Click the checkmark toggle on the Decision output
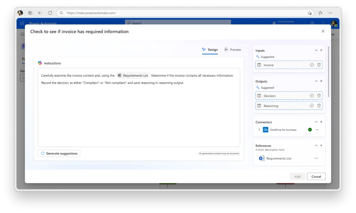 312,95
